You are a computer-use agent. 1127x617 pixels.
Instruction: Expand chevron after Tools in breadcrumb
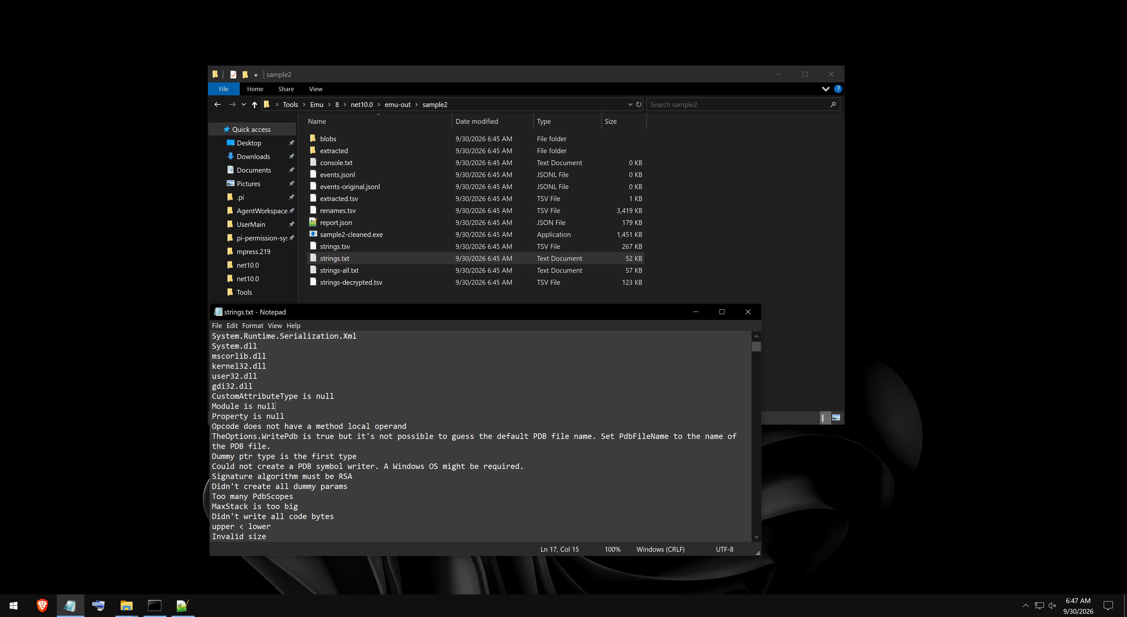coord(304,104)
